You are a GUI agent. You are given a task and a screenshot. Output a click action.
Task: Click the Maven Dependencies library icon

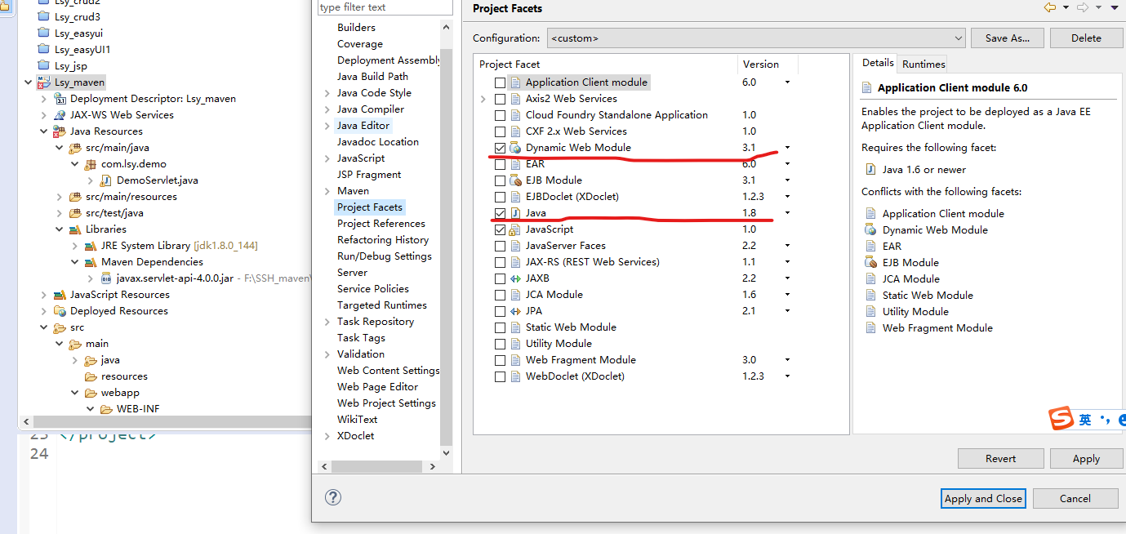tap(91, 262)
